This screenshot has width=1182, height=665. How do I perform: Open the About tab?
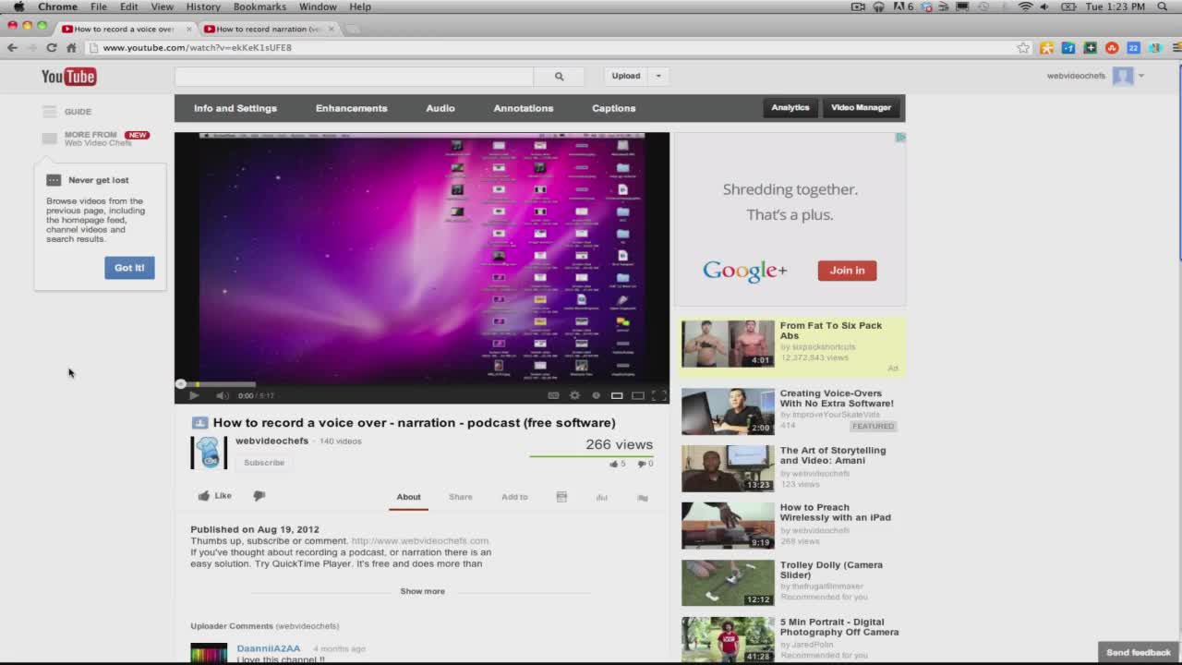pyautogui.click(x=408, y=497)
